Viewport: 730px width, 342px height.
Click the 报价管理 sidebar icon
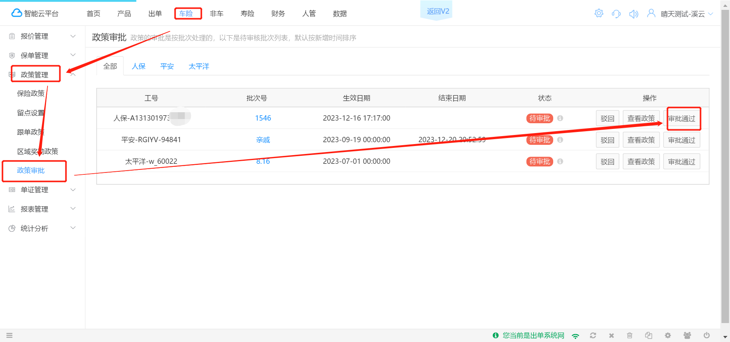click(x=12, y=36)
